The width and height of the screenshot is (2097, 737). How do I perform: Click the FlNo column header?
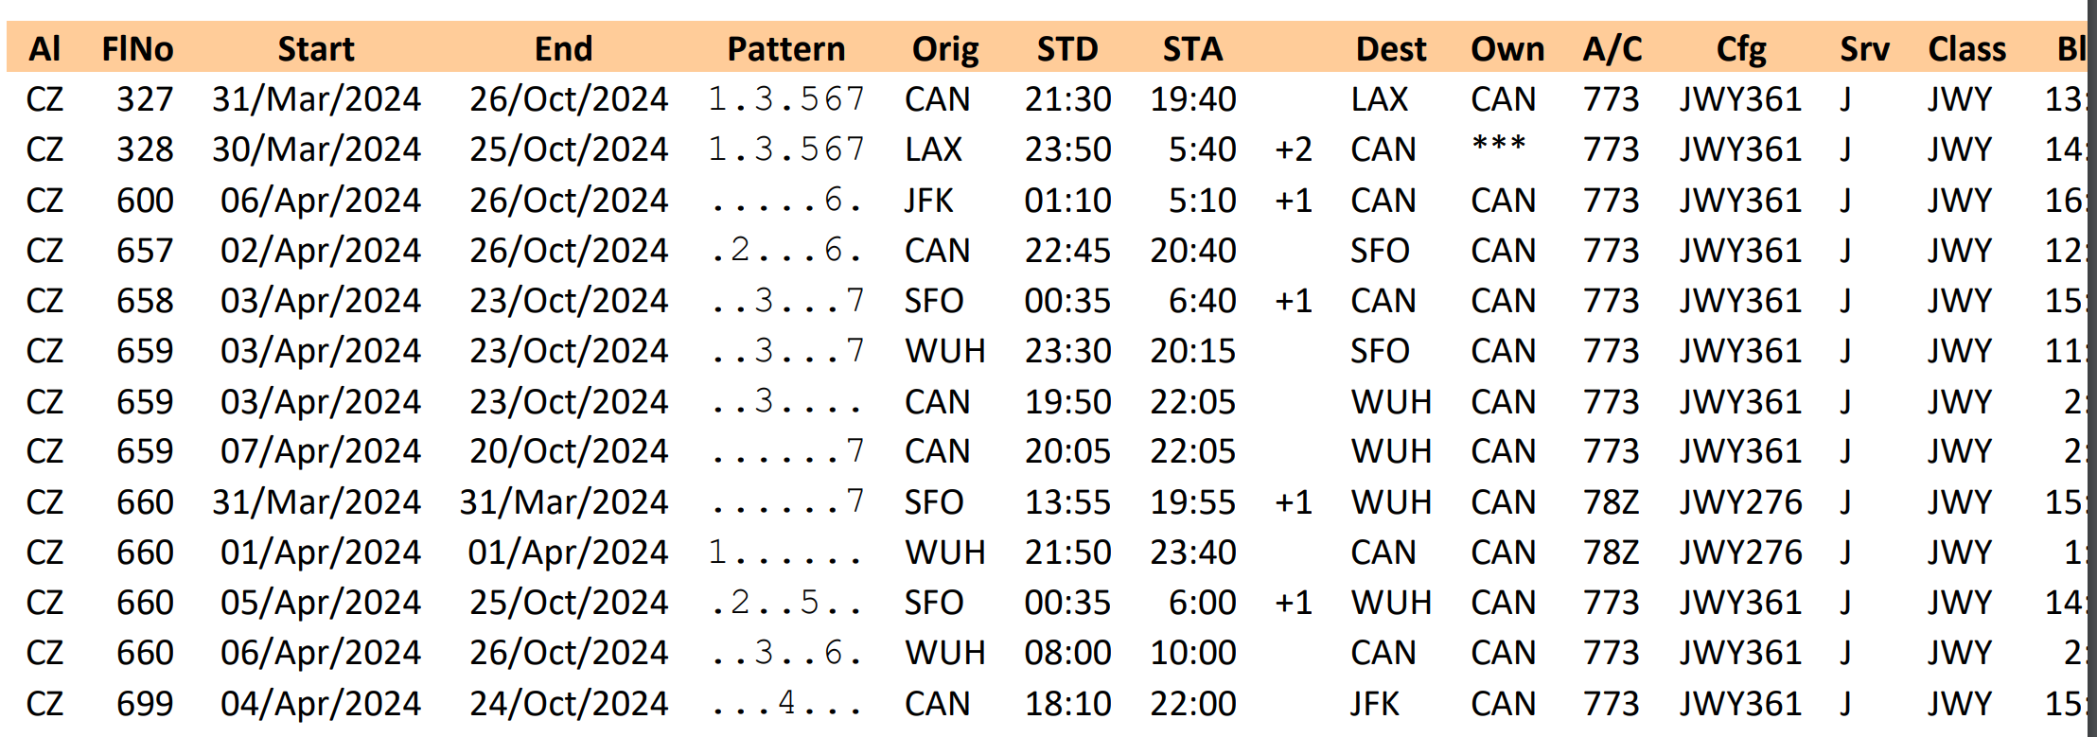point(137,48)
